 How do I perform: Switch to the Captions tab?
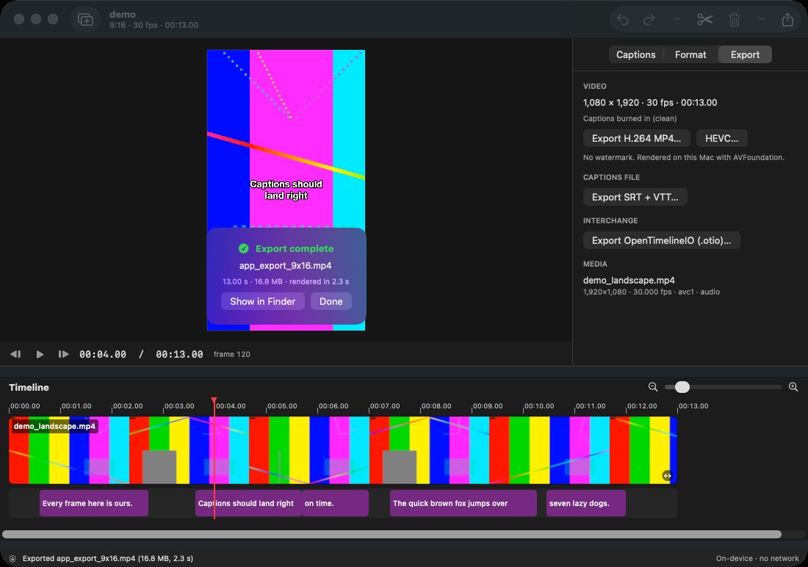(636, 54)
